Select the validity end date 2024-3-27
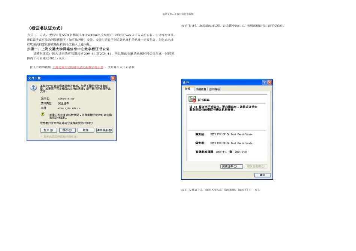The image size is (356, 251). (x=241, y=152)
